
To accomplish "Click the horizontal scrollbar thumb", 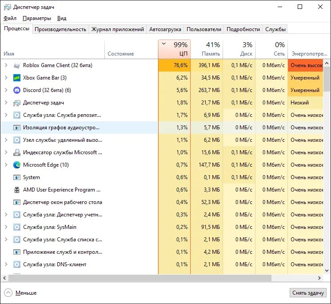I will pyautogui.click(x=140, y=278).
